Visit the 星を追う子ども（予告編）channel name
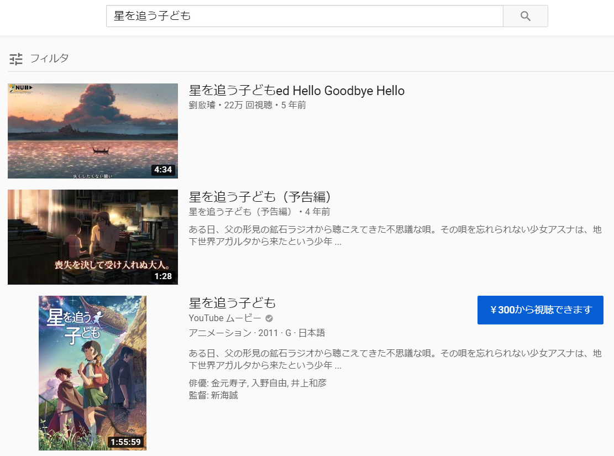The height and width of the screenshot is (456, 614). (x=240, y=212)
